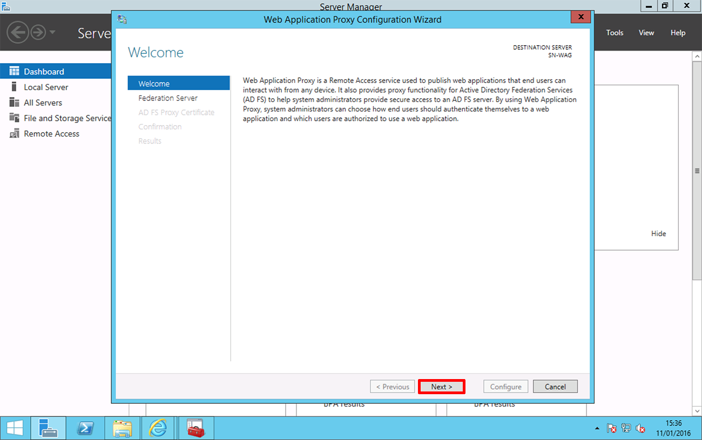Open the navigation history dropdown arrow
This screenshot has height=440, width=702.
click(x=52, y=32)
